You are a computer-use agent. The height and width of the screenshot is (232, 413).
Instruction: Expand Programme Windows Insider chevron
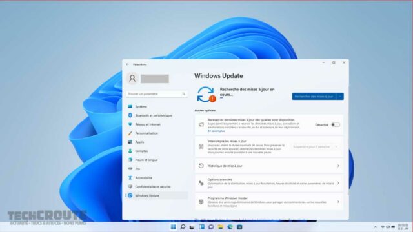pyautogui.click(x=338, y=202)
